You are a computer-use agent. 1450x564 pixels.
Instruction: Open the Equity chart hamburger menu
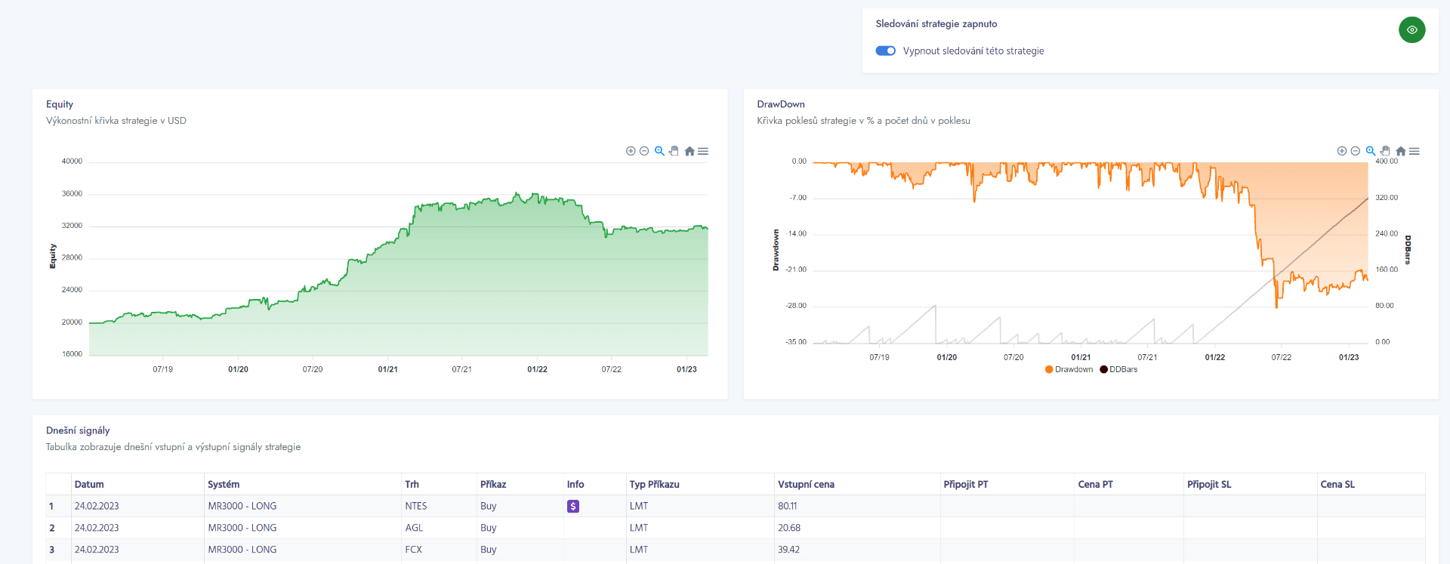pos(703,151)
